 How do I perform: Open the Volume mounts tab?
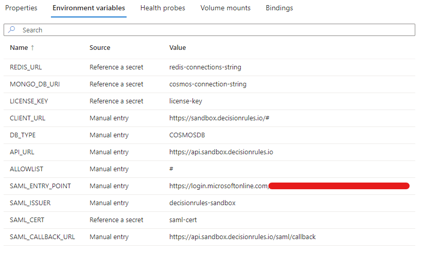click(x=225, y=8)
